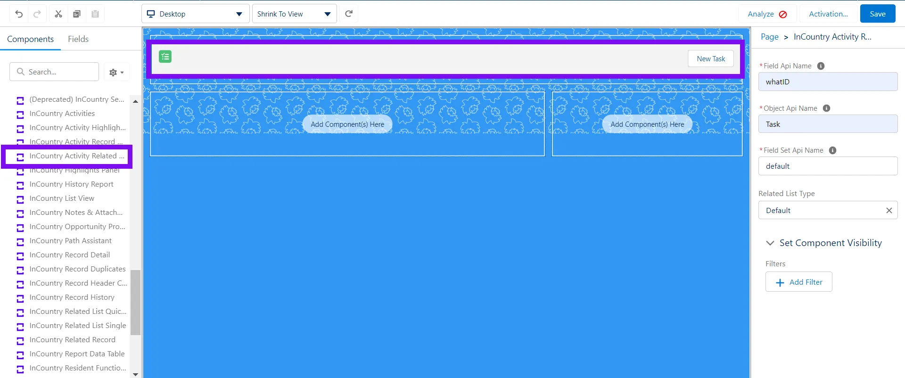Open the Desktop form factor dropdown
The height and width of the screenshot is (378, 905).
pos(194,14)
